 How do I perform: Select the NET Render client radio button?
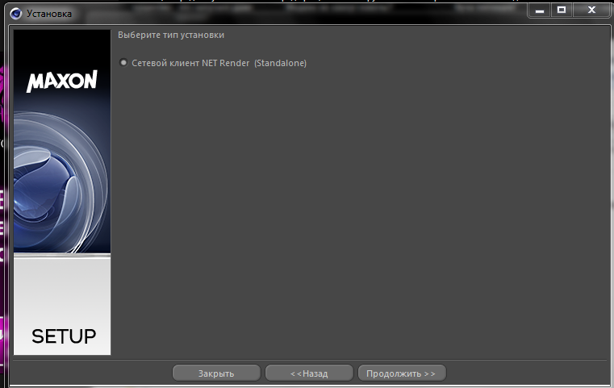pyautogui.click(x=123, y=63)
